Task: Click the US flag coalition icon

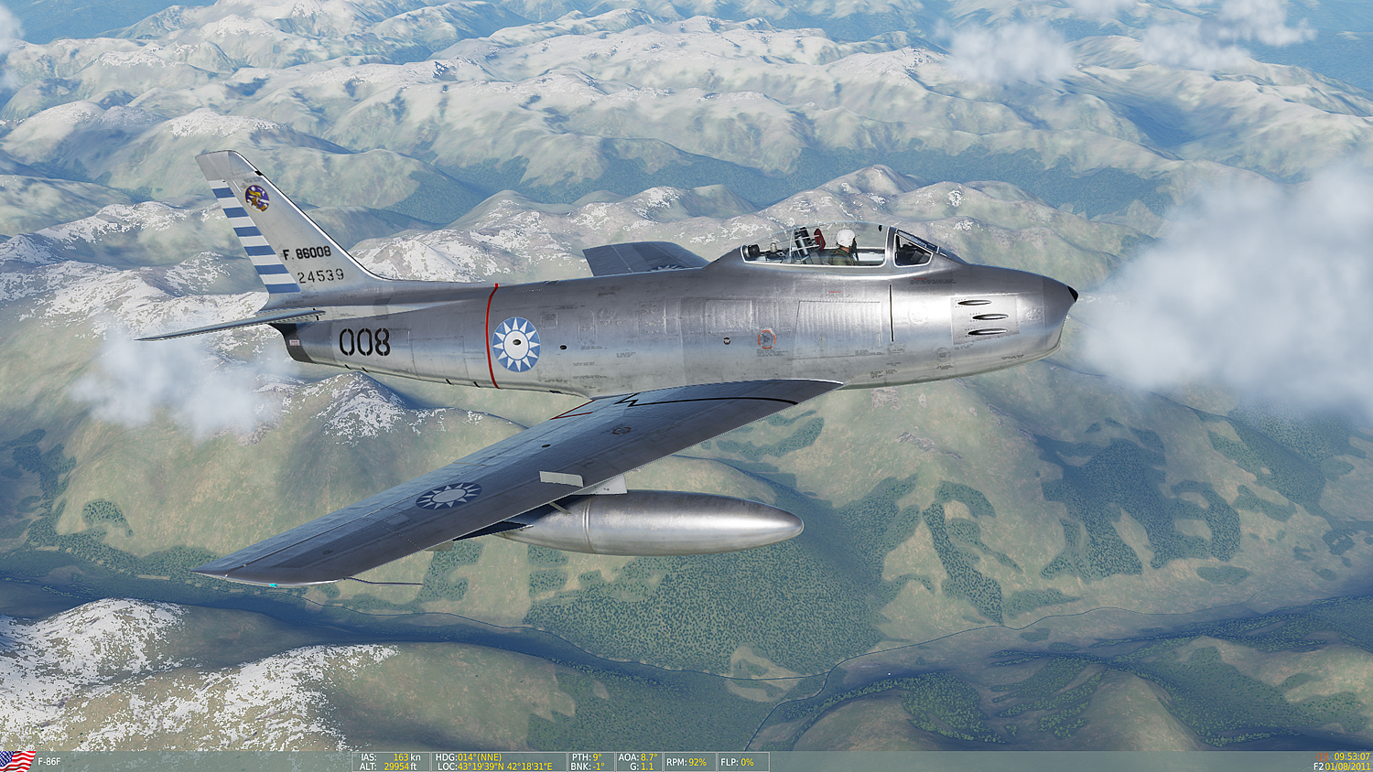Action: [16, 761]
